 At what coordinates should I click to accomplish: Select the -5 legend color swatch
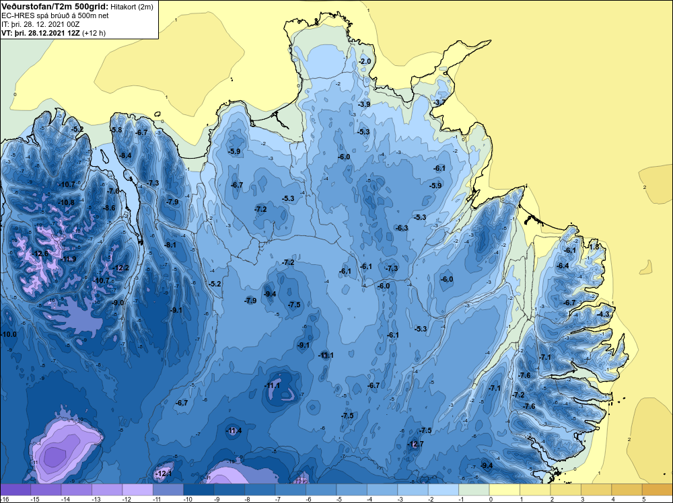[351, 490]
